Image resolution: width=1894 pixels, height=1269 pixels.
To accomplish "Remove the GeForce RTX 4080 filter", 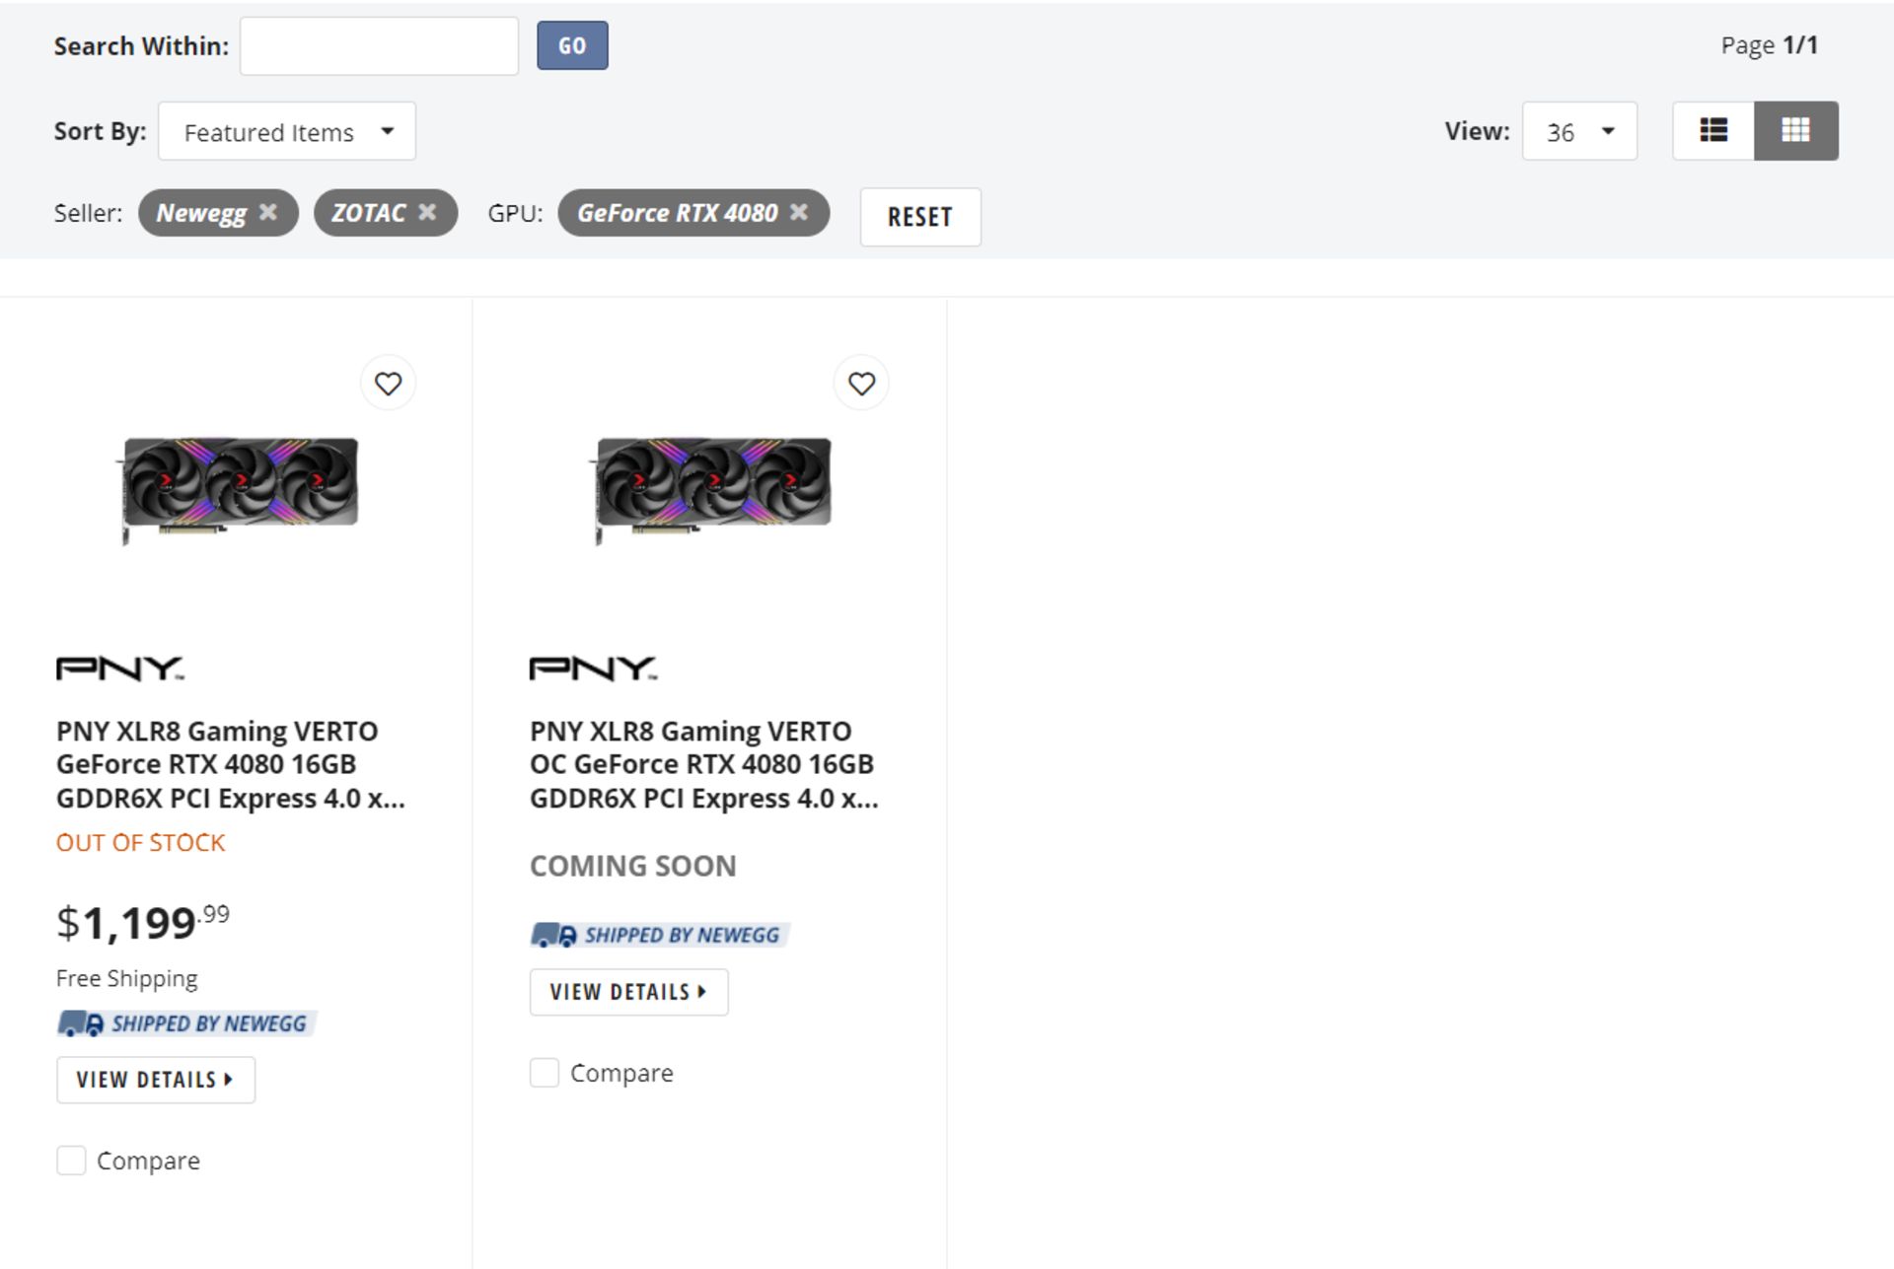I will (799, 212).
